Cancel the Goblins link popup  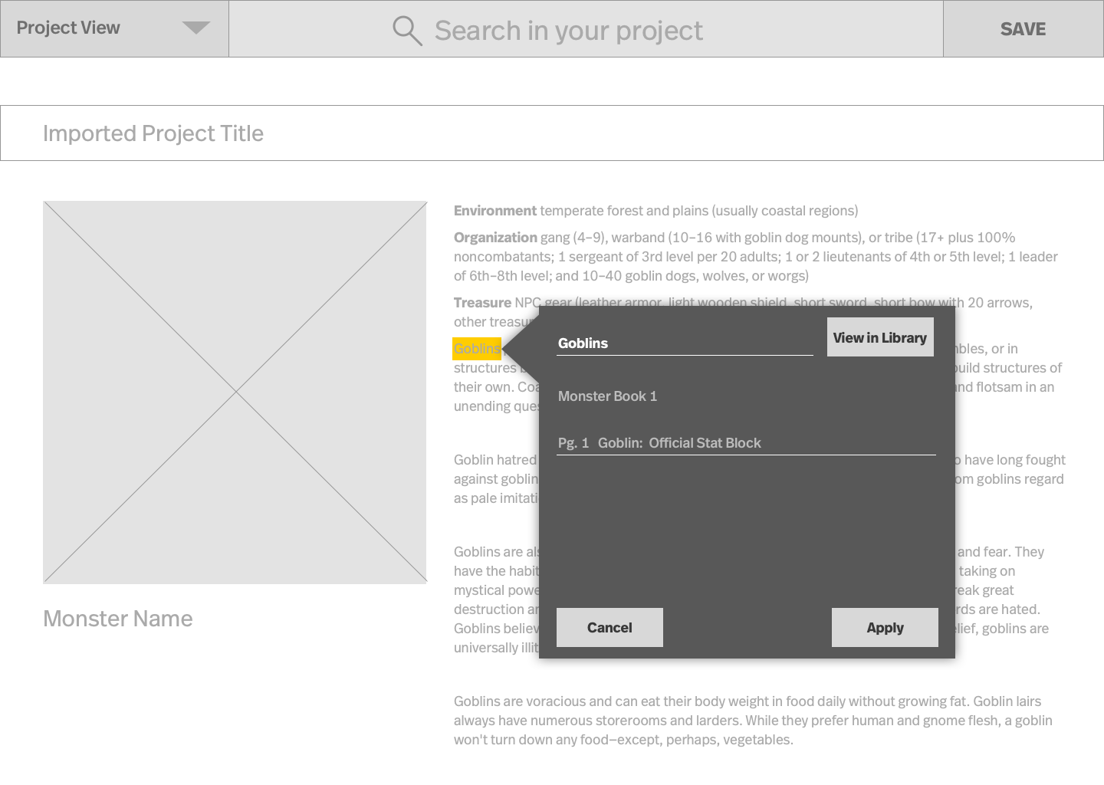pyautogui.click(x=609, y=627)
